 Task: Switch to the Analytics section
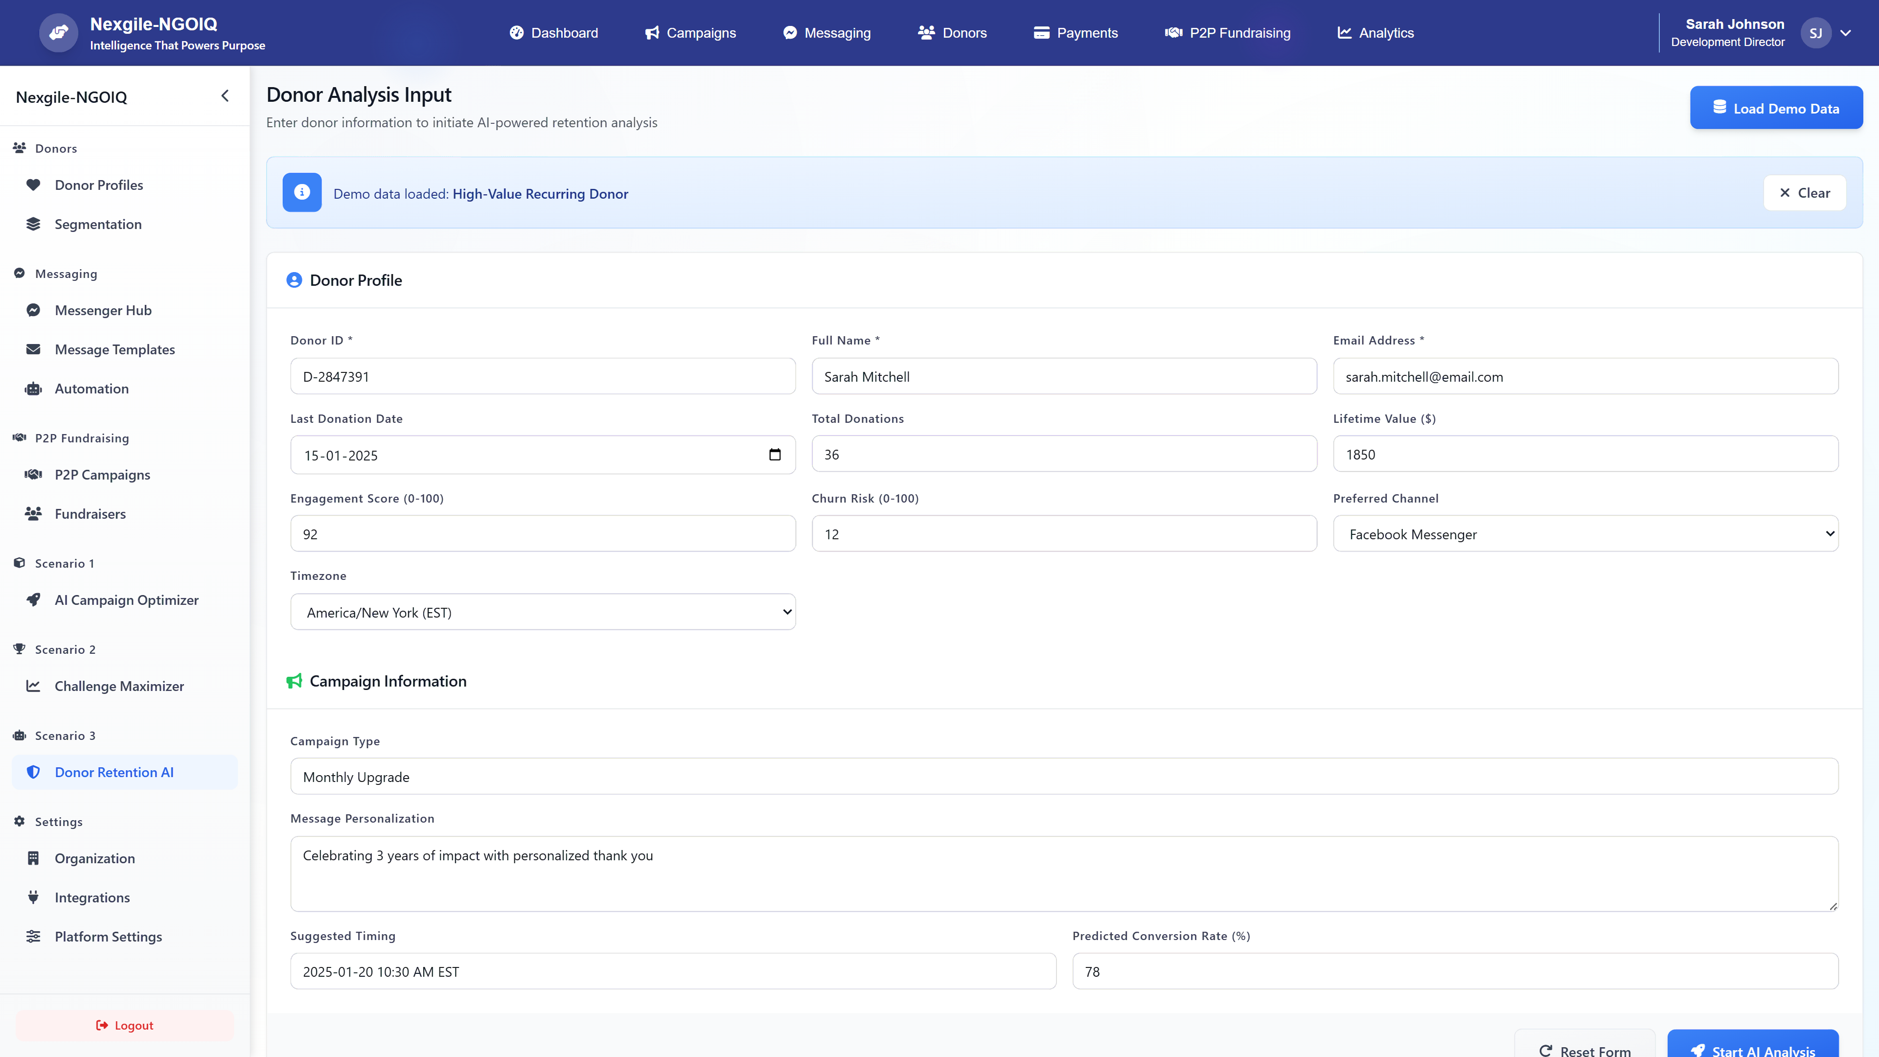[1374, 33]
